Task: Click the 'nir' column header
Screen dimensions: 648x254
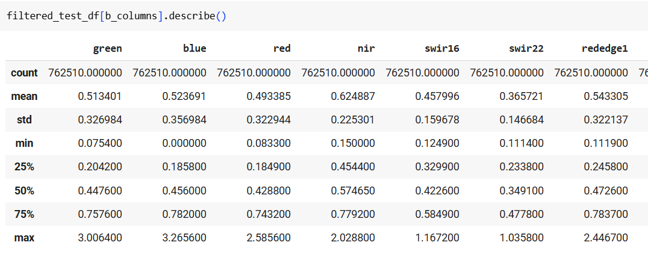Action: [x=366, y=49]
